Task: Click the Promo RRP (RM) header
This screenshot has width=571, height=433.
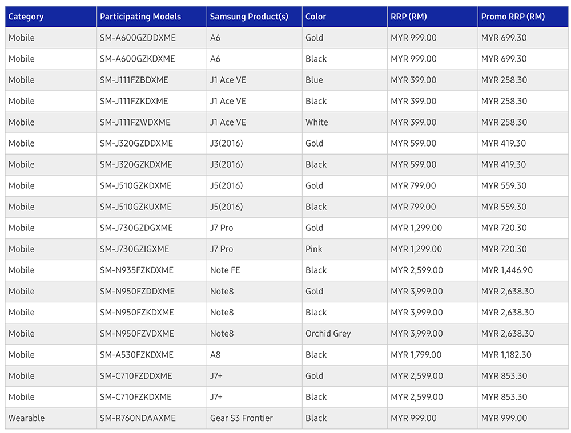Action: [513, 17]
